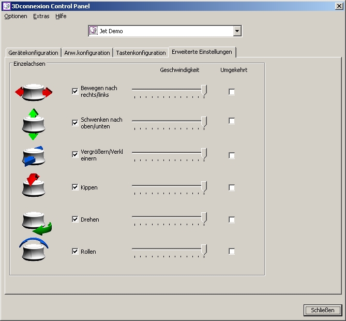Uncheck the Kippen axis checkbox
This screenshot has width=346, height=321.
(x=75, y=187)
